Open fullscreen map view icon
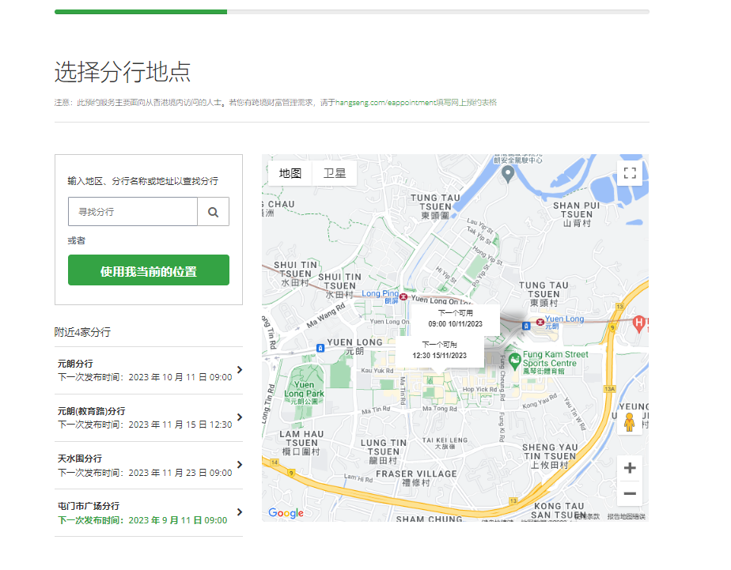The width and height of the screenshot is (731, 570). (630, 172)
